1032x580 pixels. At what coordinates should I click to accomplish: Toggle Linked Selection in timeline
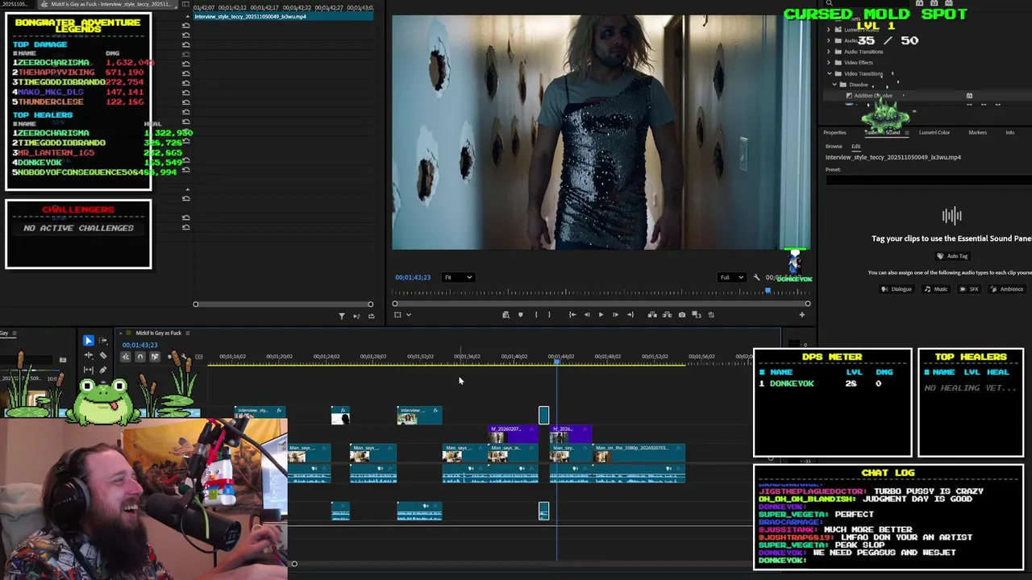(x=154, y=357)
